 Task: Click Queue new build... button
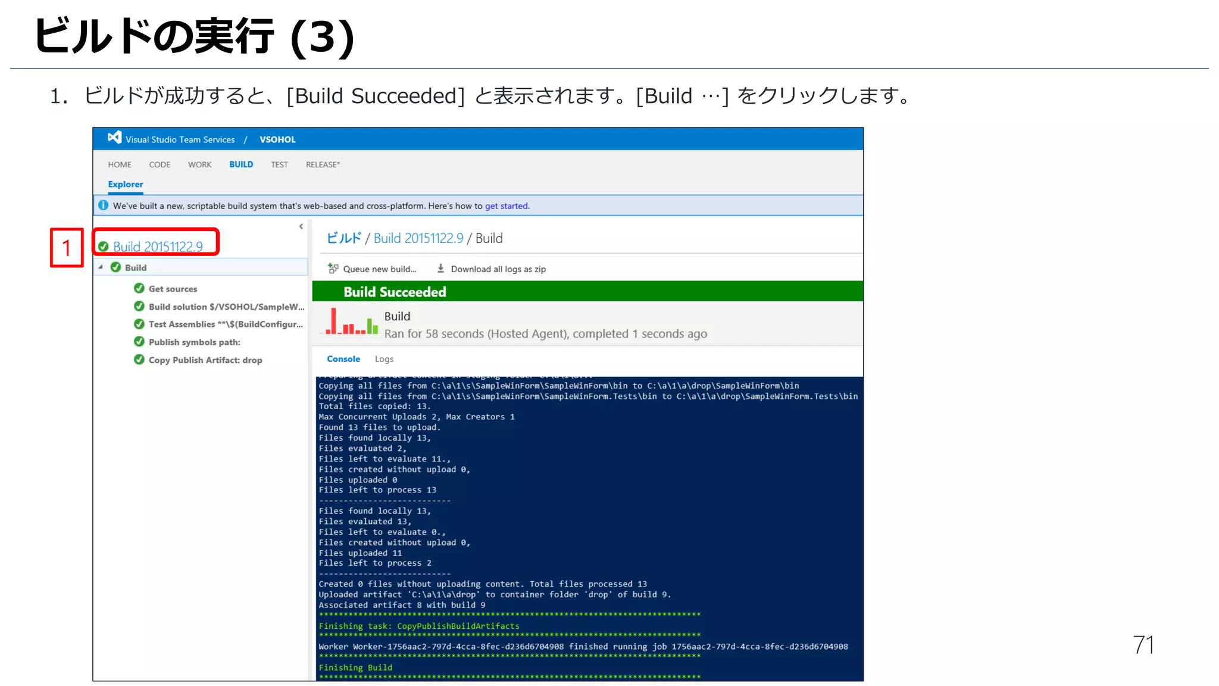[380, 269]
